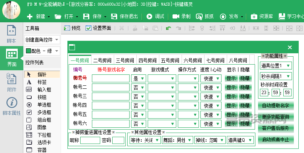Open 道具位置1 dropdown

click(x=276, y=66)
